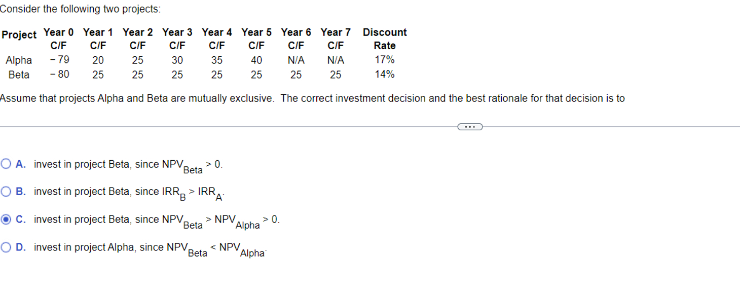The image size is (740, 289).
Task: Click the Discount Rate column header
Action: point(385,39)
